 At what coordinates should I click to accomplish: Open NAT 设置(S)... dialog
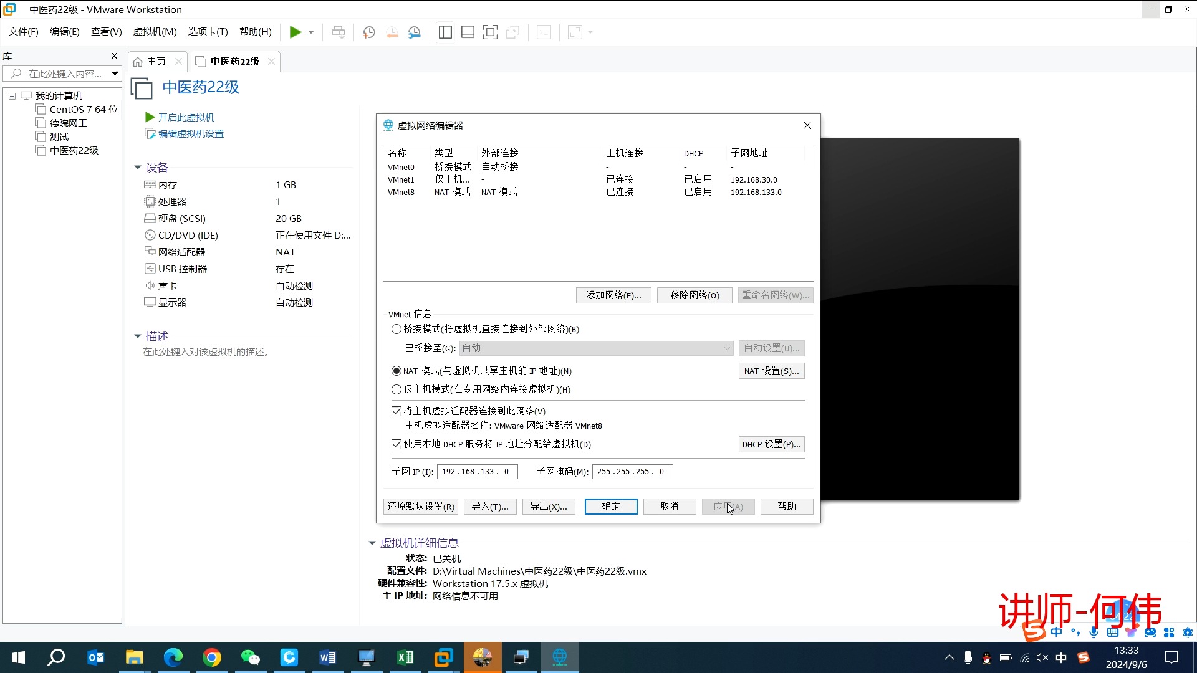pyautogui.click(x=771, y=371)
